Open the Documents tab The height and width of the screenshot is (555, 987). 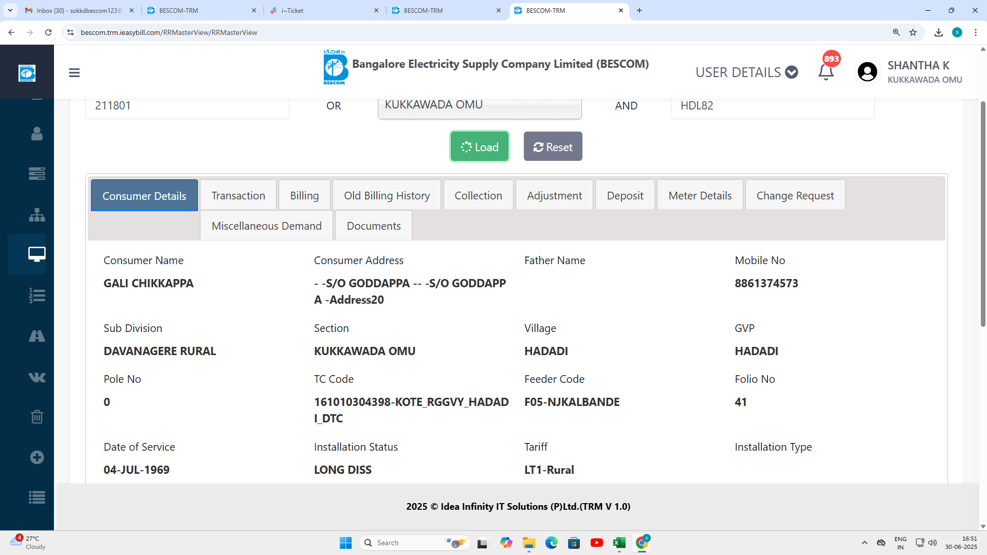373,226
